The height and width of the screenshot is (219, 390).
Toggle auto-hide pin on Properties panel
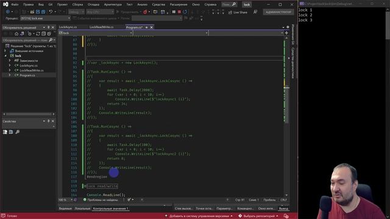(x=49, y=121)
